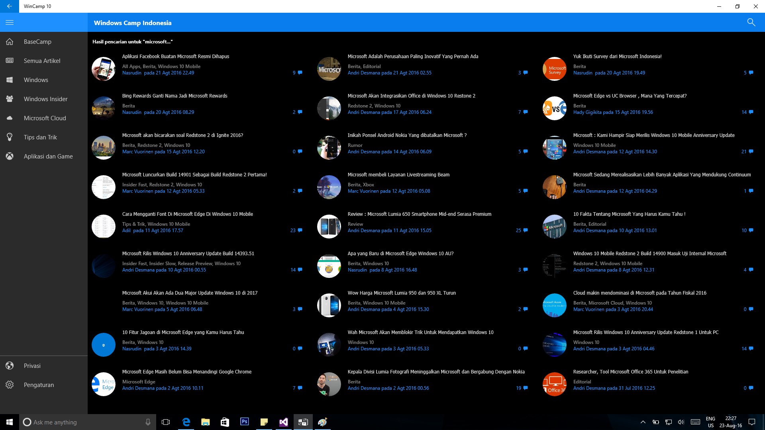Click the search icon in the top right
This screenshot has height=430, width=765.
751,23
